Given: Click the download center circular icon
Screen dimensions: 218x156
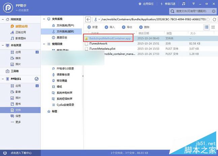Looking at the screenshot, I should click(x=5, y=153).
